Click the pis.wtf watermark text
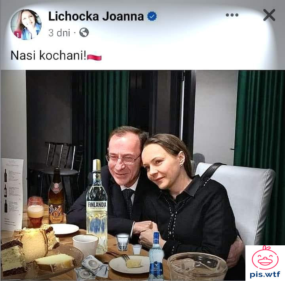Screen dimensions: 285x281 (x=265, y=274)
